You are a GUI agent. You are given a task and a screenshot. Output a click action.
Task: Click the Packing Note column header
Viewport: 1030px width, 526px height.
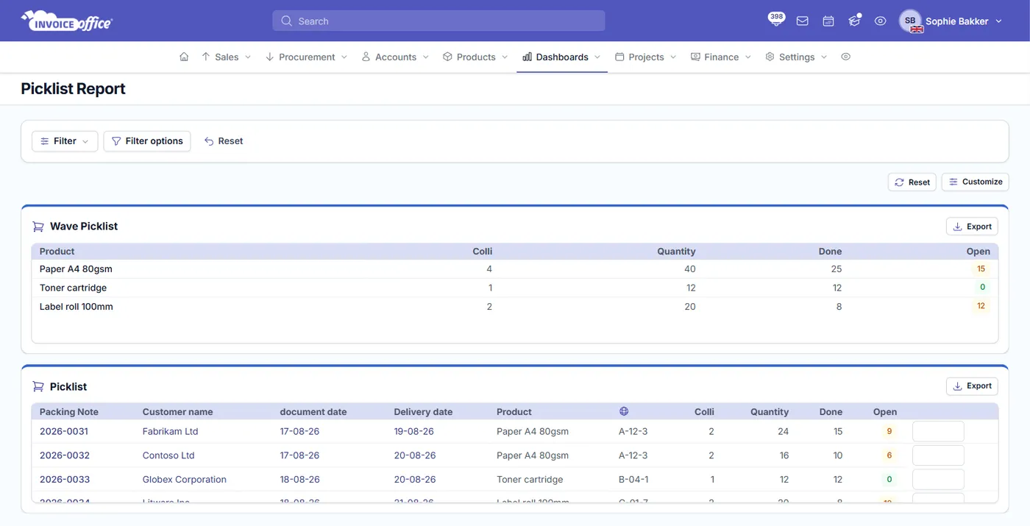69,412
